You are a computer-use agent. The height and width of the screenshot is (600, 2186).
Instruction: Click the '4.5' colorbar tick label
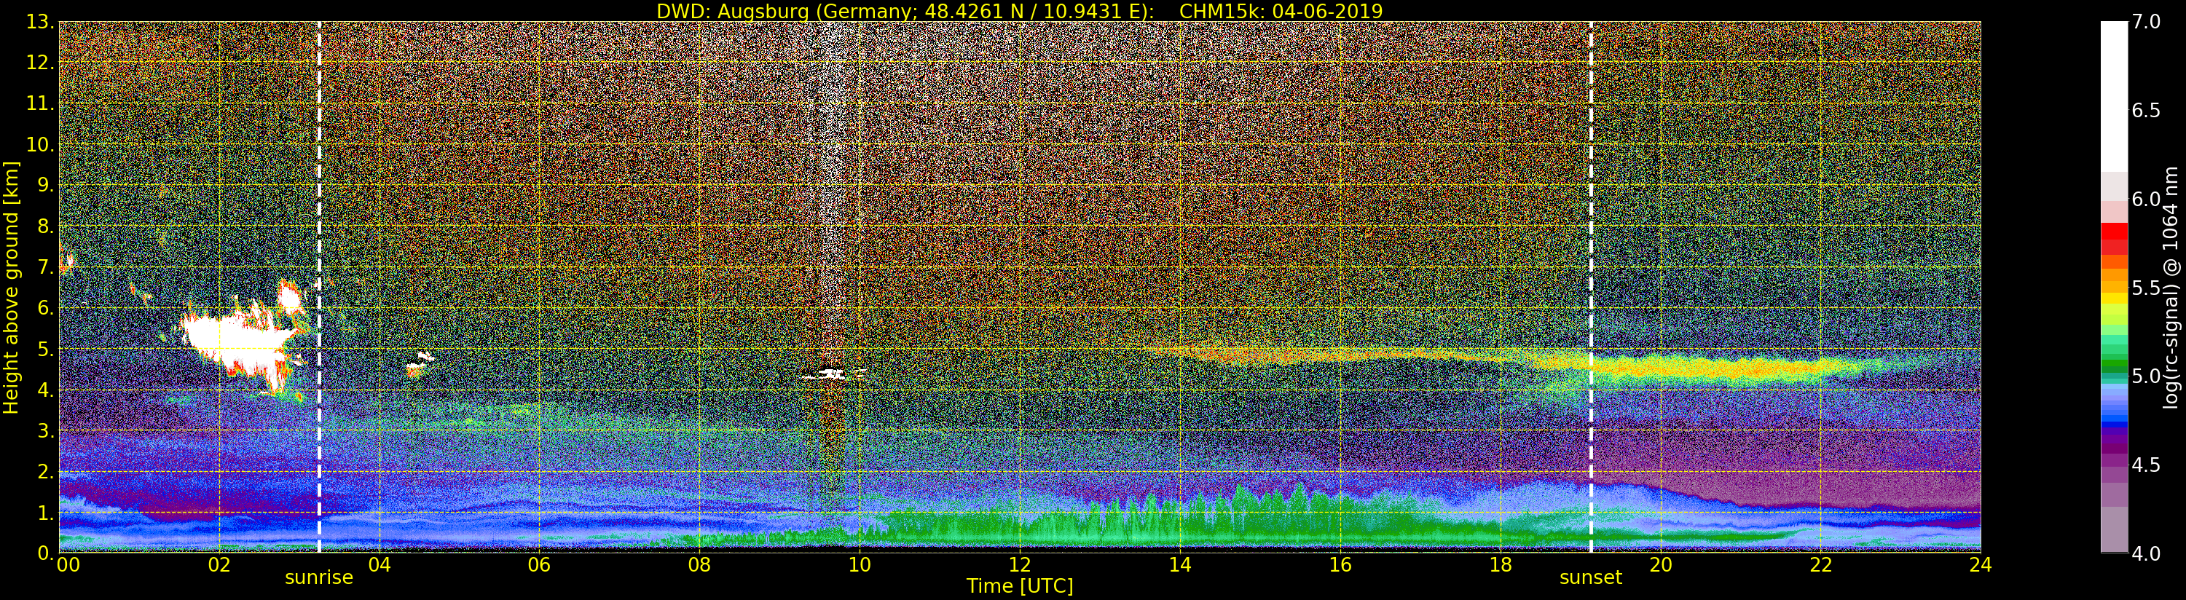pos(2146,465)
